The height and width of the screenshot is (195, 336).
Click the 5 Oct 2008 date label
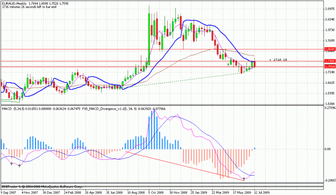[x=156, y=192]
